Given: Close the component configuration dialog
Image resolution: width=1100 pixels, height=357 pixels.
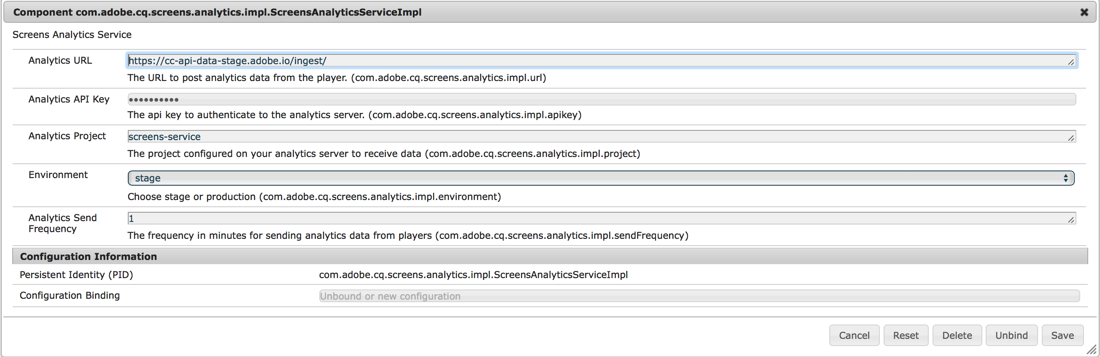Looking at the screenshot, I should [1084, 12].
